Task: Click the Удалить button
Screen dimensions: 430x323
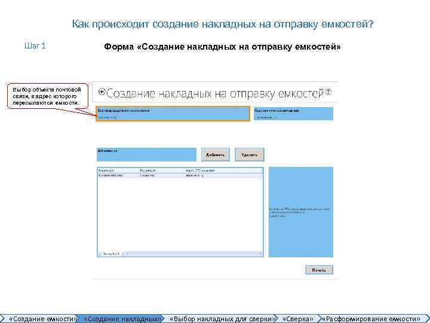Action: [249, 155]
